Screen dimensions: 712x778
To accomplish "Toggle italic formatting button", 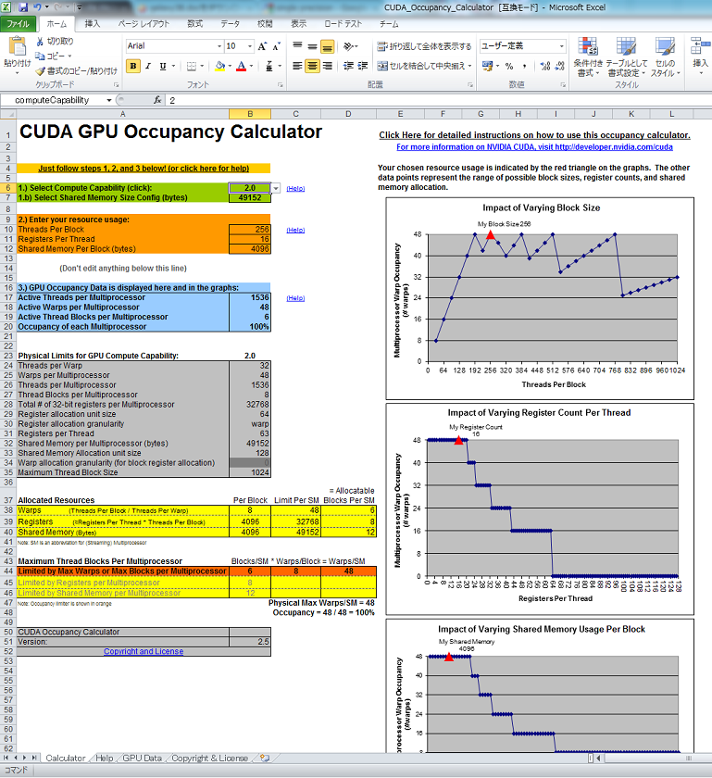I will [148, 66].
